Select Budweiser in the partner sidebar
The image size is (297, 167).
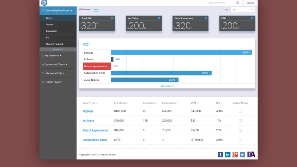coord(58,31)
